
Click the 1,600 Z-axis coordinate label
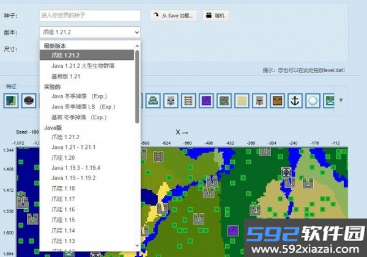pyautogui.click(x=8, y=233)
